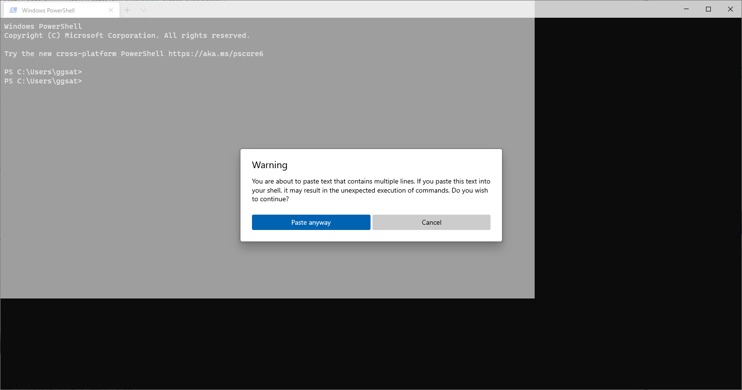This screenshot has height=390, width=742.
Task: Click the https://aka.ms/pscore6 link text
Action: point(215,53)
